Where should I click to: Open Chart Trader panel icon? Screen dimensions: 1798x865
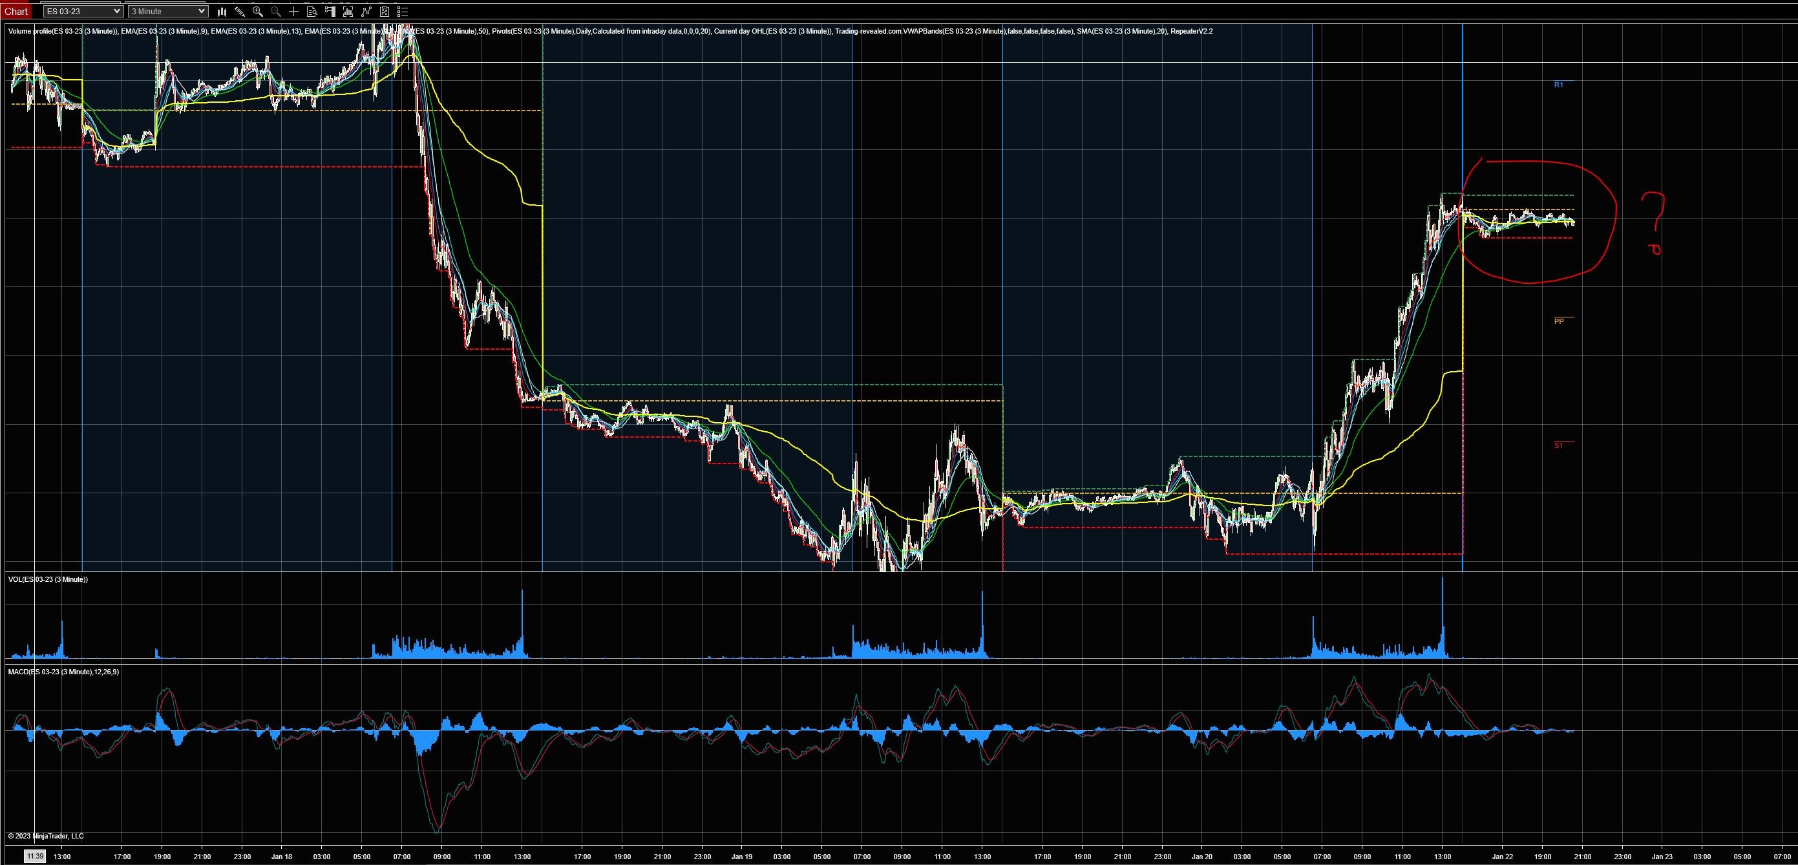(x=330, y=11)
